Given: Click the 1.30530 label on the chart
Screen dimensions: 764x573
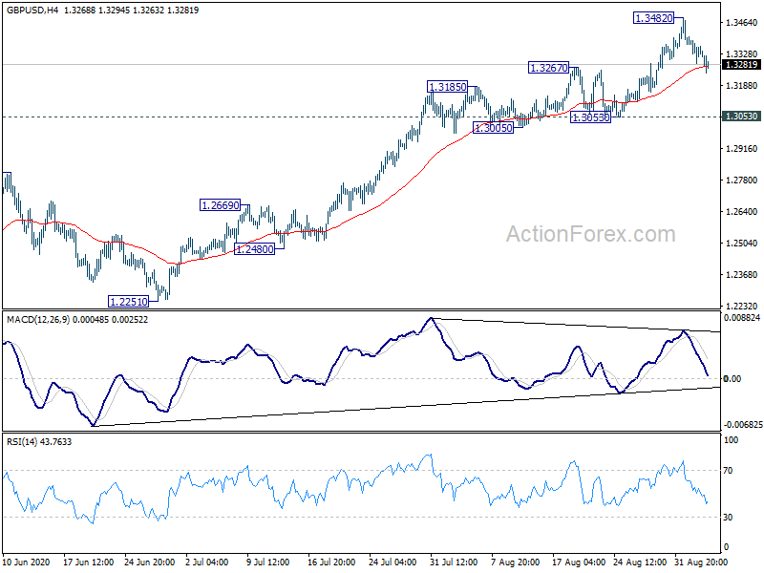Looking at the screenshot, I should tap(590, 117).
